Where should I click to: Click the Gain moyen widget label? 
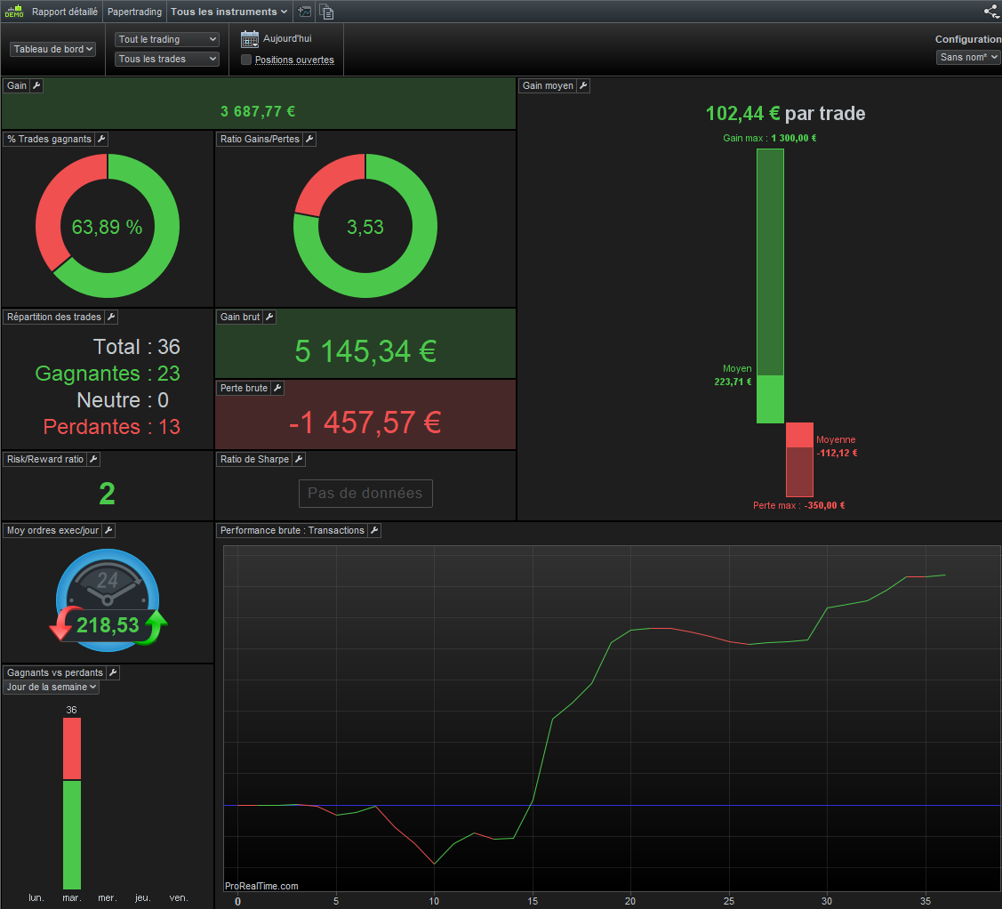(548, 85)
